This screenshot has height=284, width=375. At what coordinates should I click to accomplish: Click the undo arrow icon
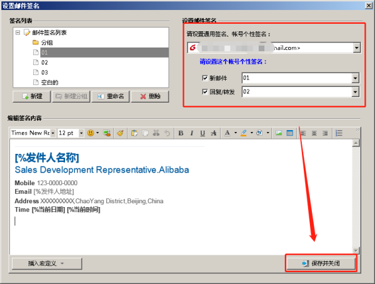coord(167,133)
